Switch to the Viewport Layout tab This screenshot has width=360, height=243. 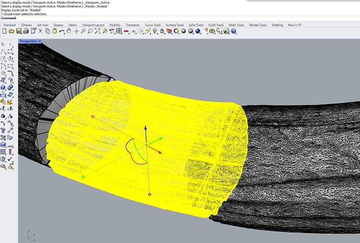[x=93, y=25]
